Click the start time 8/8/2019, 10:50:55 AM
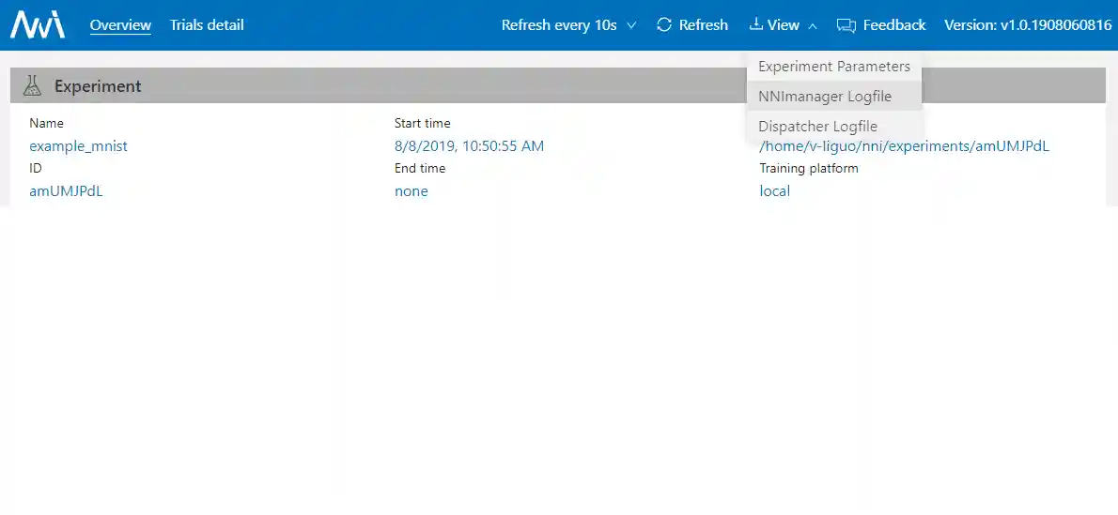 [469, 146]
